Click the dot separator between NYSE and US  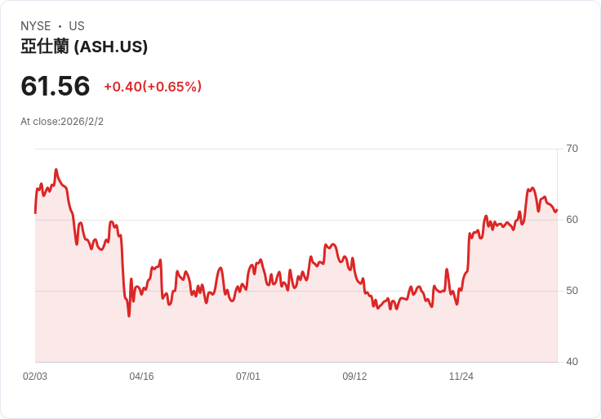click(x=60, y=26)
